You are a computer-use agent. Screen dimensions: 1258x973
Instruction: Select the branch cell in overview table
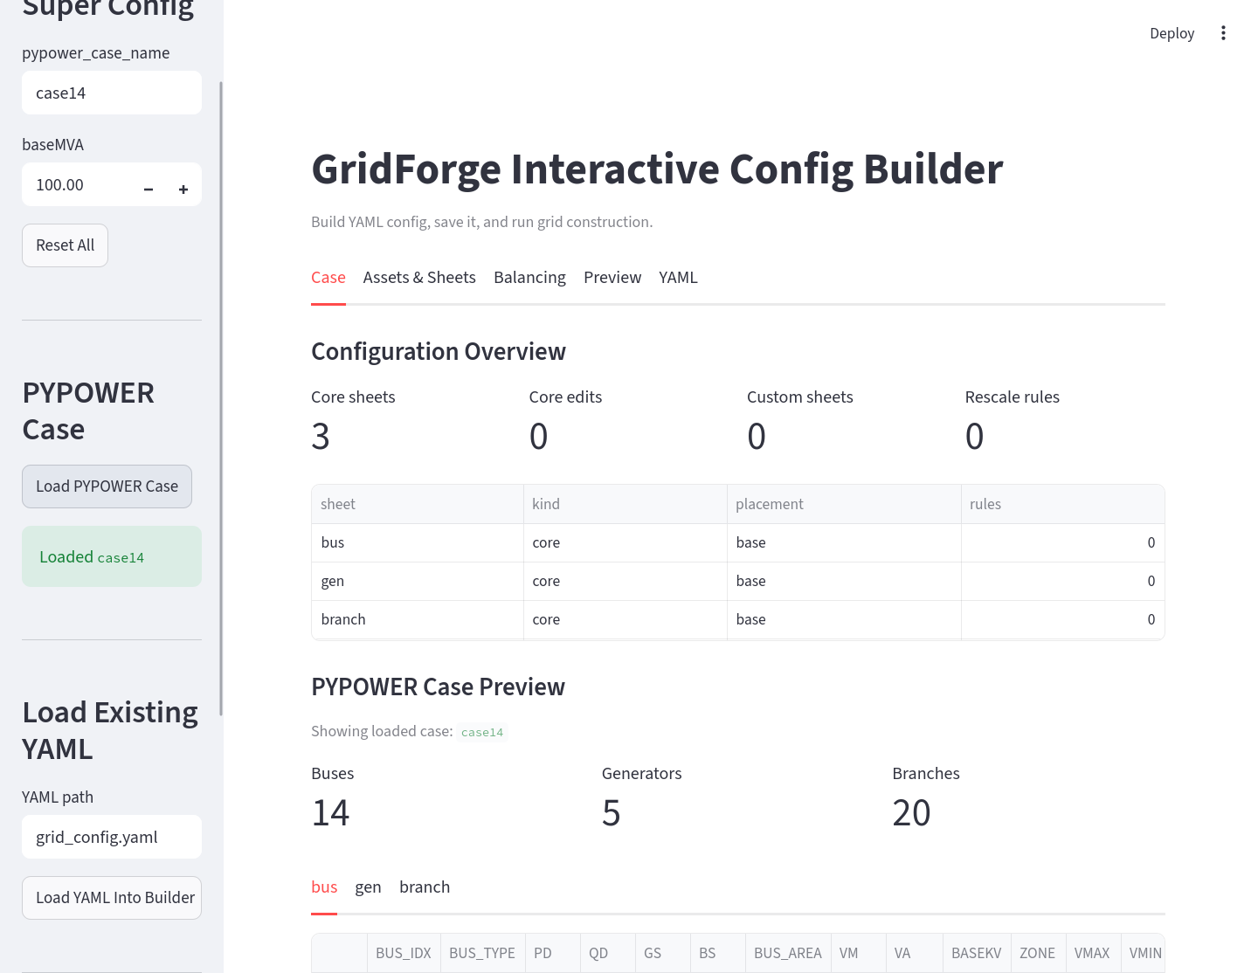[418, 619]
